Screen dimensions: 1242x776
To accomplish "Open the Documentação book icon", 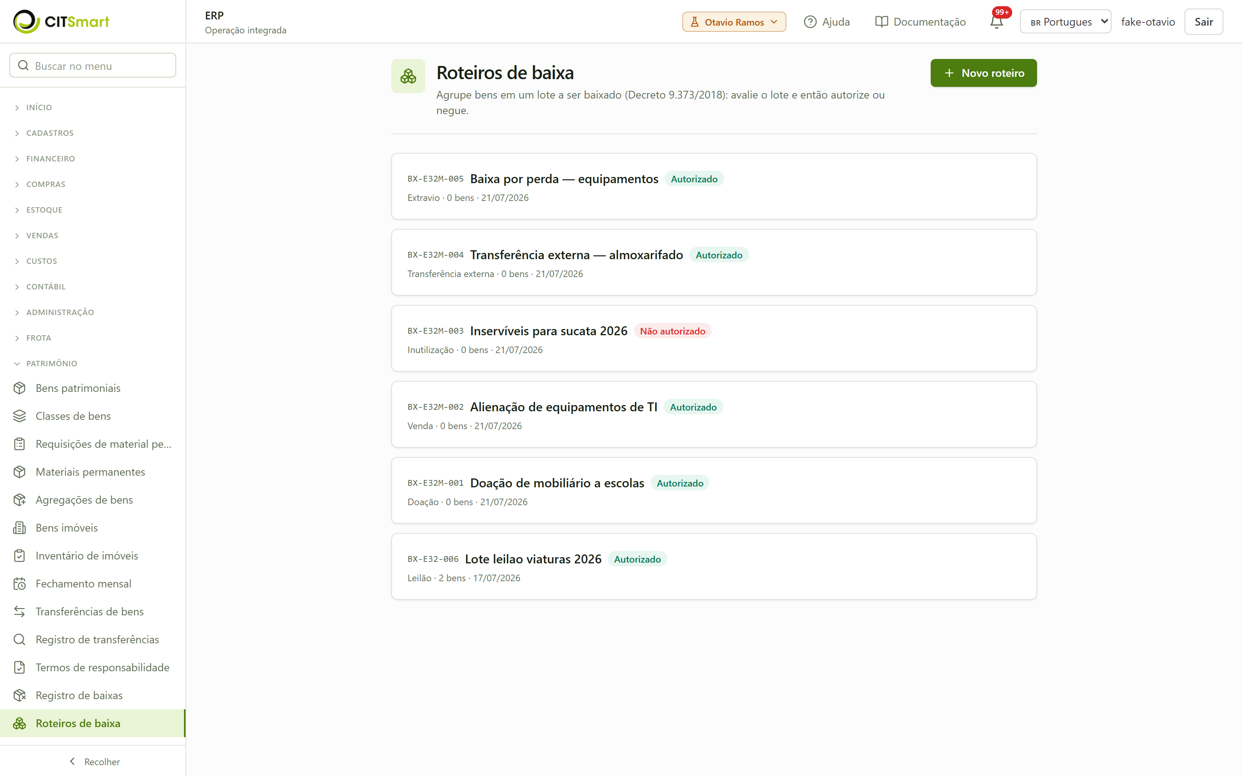I will point(881,22).
